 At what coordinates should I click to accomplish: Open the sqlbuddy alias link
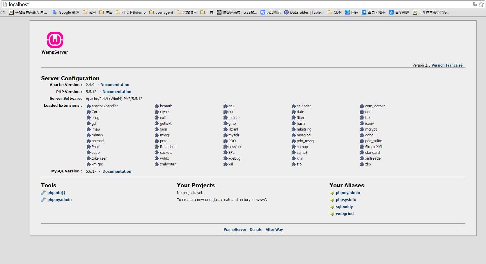(344, 206)
